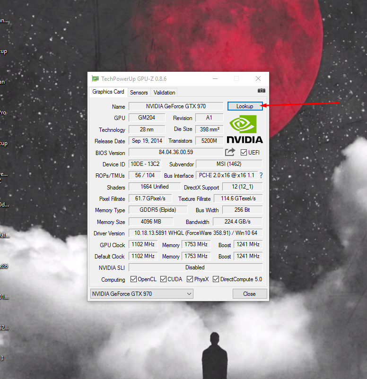Click the GPU-Z title bar app icon
The width and height of the screenshot is (367, 379).
pos(96,78)
